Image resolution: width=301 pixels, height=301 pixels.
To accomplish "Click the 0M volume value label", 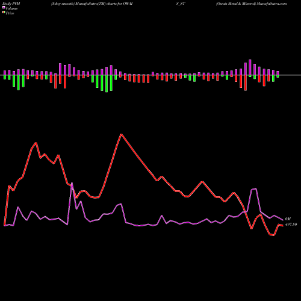I will (x=288, y=219).
